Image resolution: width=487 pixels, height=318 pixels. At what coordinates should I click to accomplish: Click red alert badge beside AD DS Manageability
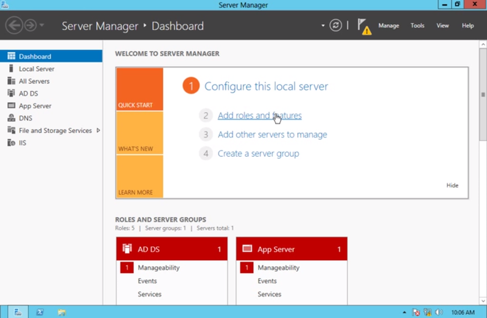(x=127, y=268)
